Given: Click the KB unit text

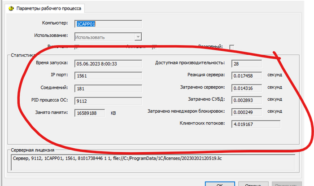Looking at the screenshot, I should tap(113, 113).
